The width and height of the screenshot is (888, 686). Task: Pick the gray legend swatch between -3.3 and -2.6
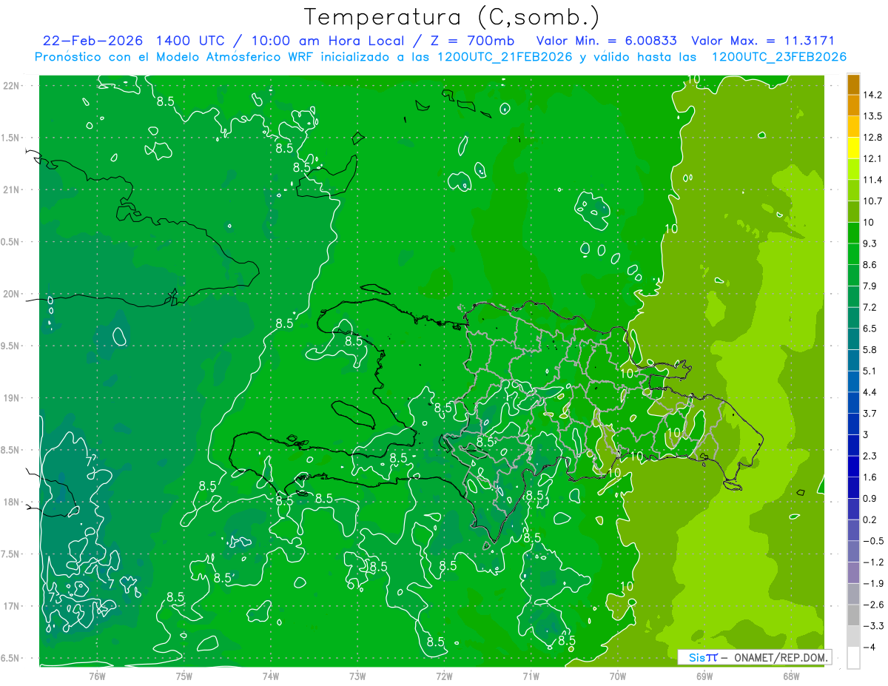(853, 615)
